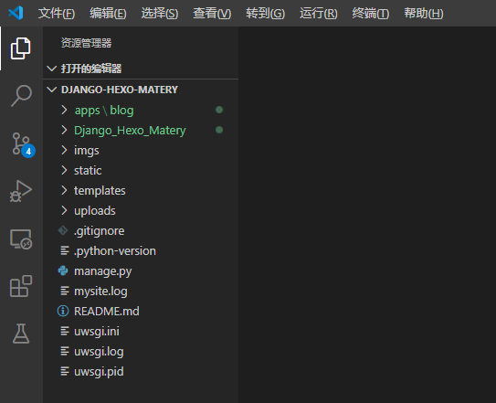Expand the static folder chevron
This screenshot has width=496, height=403.
(x=64, y=170)
